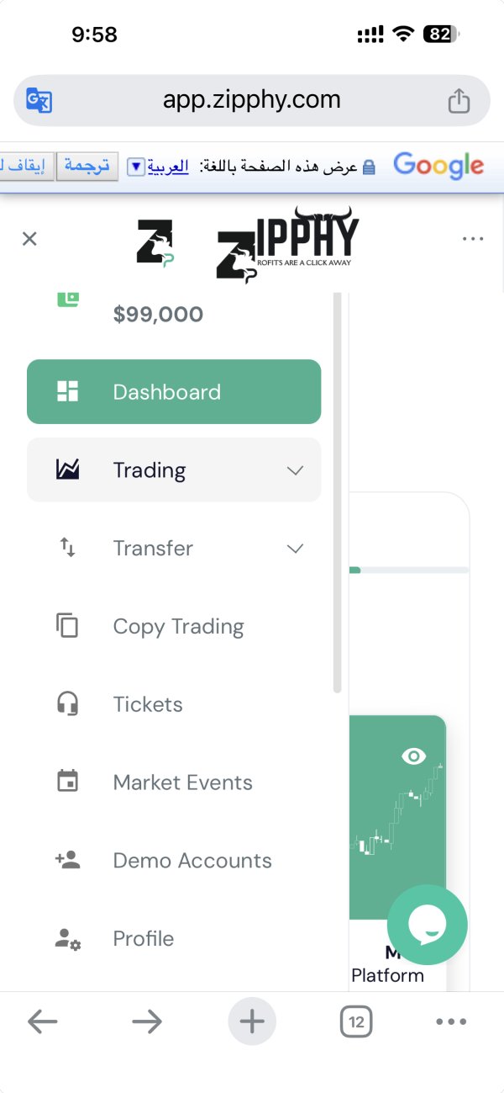Click the Google Translate icon in address bar

(39, 101)
